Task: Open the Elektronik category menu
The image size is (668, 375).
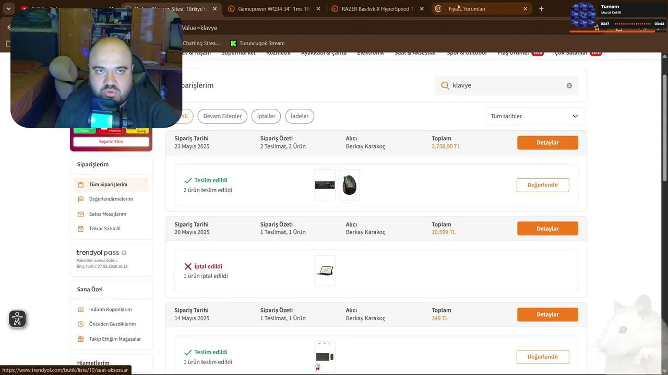Action: coord(371,53)
